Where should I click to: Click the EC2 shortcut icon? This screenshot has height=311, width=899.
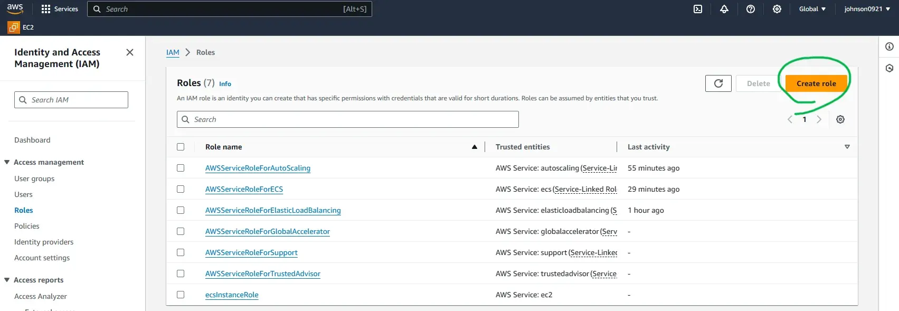pos(13,27)
